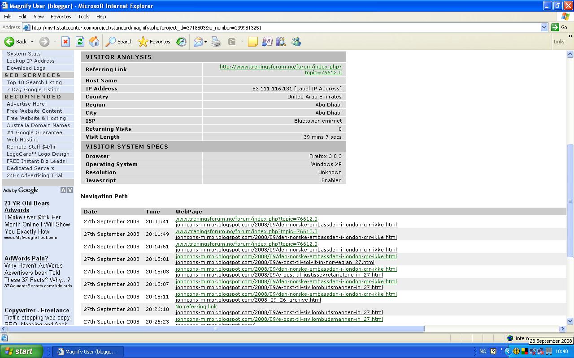This screenshot has width=574, height=358.
Task: Click the Label IP Address link
Action: tap(318, 89)
